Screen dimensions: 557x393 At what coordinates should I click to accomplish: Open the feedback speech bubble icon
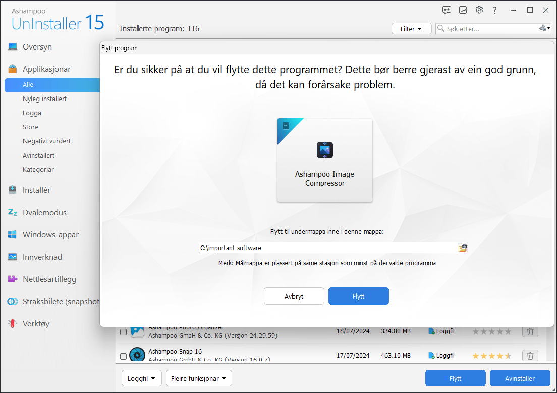tap(447, 10)
